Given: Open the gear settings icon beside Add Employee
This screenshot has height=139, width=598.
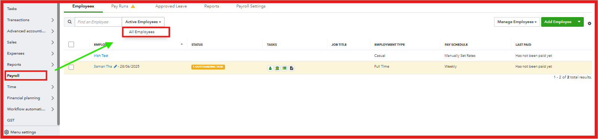Looking at the screenshot, I should tap(589, 23).
